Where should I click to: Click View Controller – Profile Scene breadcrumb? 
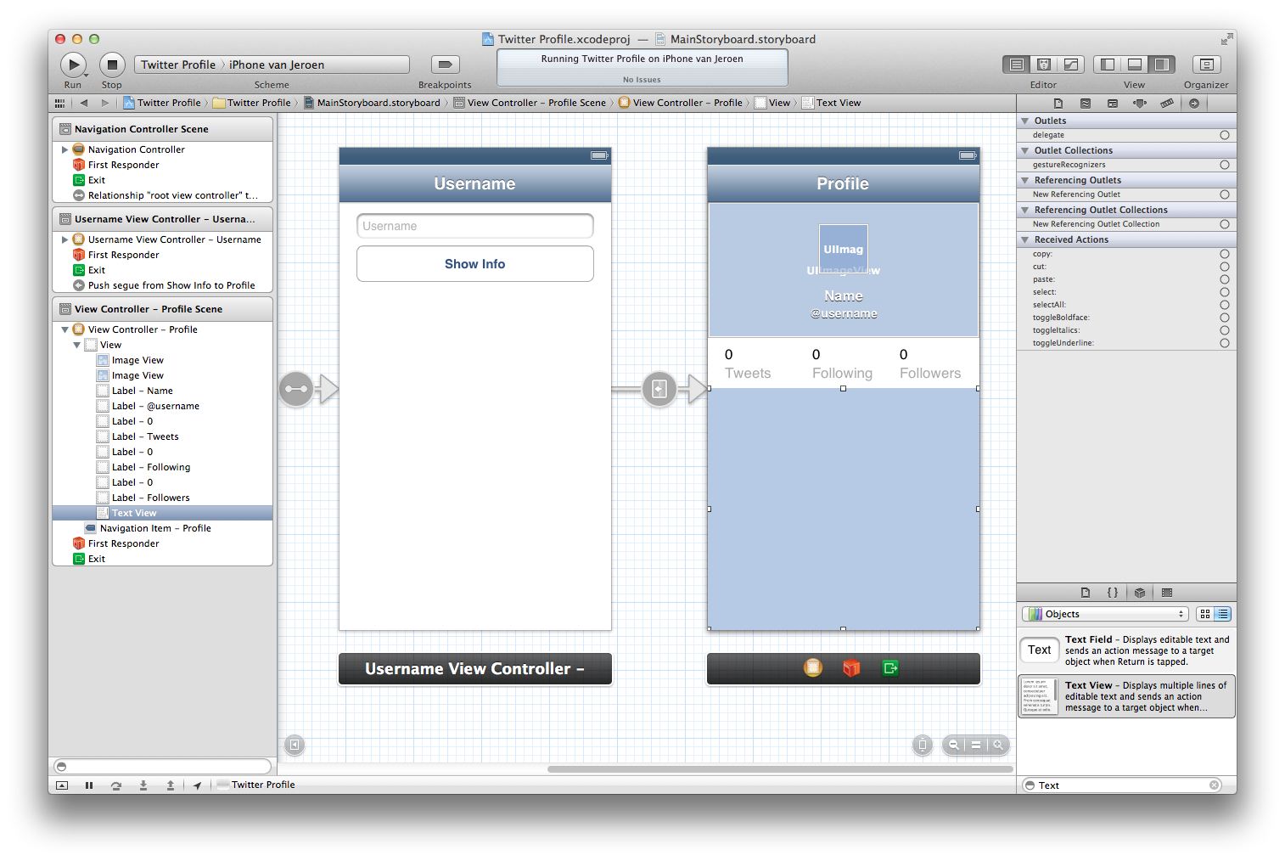530,103
